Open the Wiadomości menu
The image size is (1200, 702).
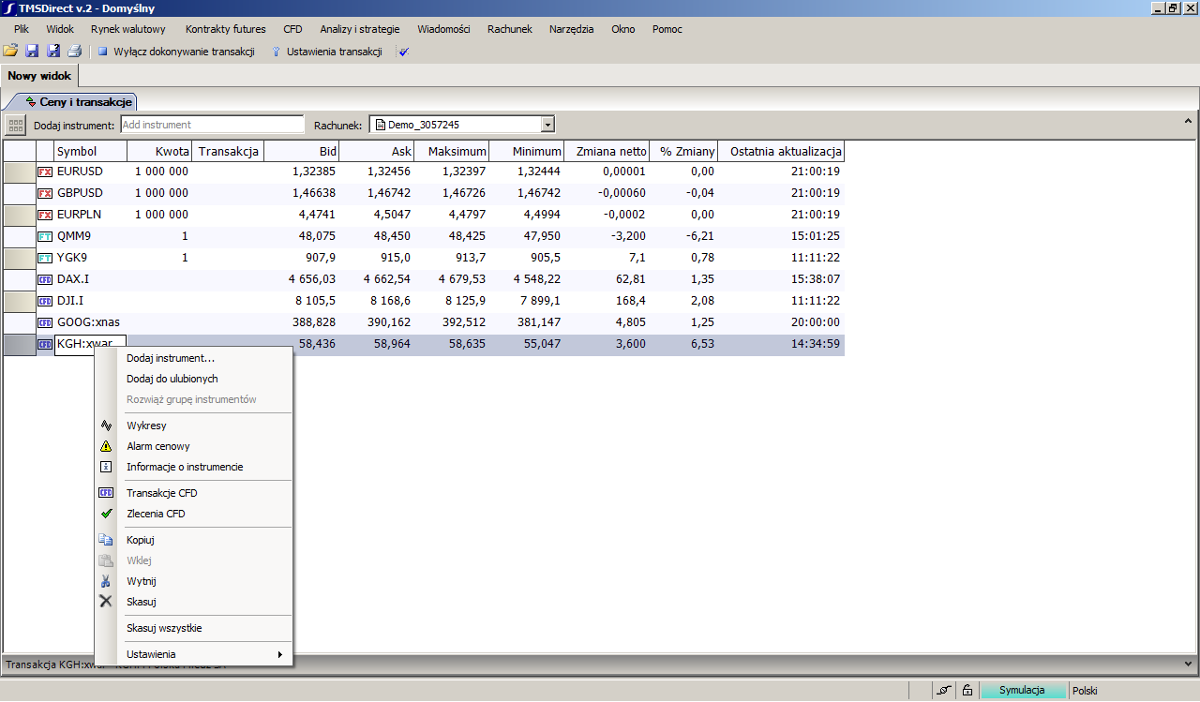click(443, 29)
